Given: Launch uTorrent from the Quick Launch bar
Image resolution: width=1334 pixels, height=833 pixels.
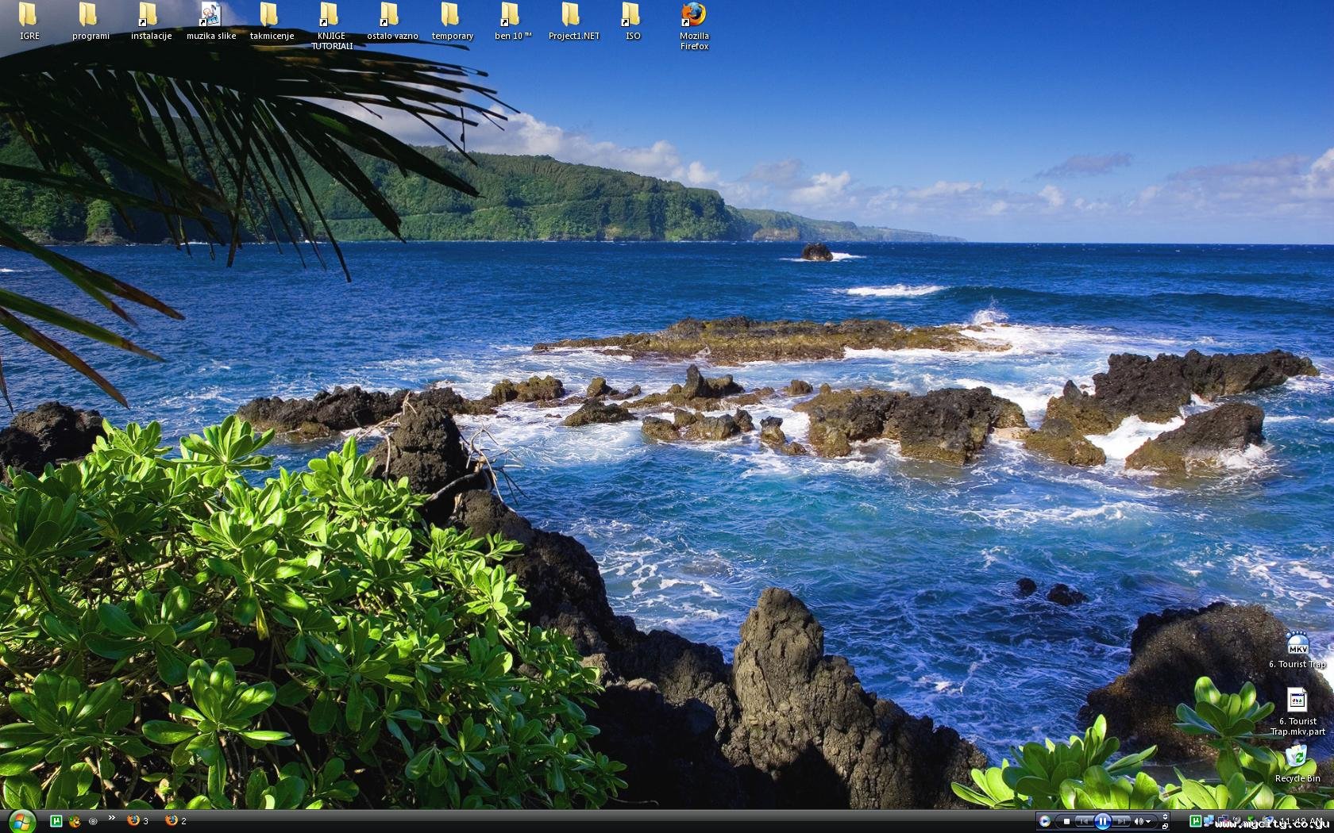Looking at the screenshot, I should tap(56, 821).
